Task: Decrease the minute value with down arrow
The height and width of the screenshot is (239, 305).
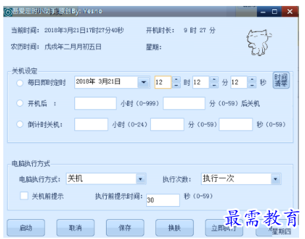Action: click(x=214, y=86)
